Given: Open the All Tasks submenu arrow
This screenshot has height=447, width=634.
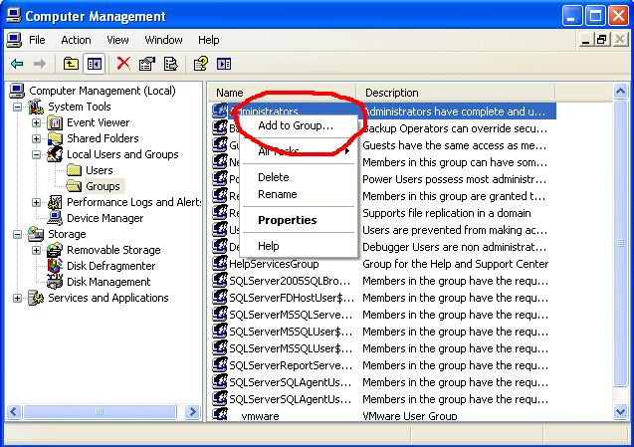Looking at the screenshot, I should pos(347,151).
